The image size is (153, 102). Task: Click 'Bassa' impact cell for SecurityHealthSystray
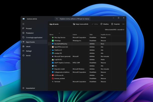102,44
